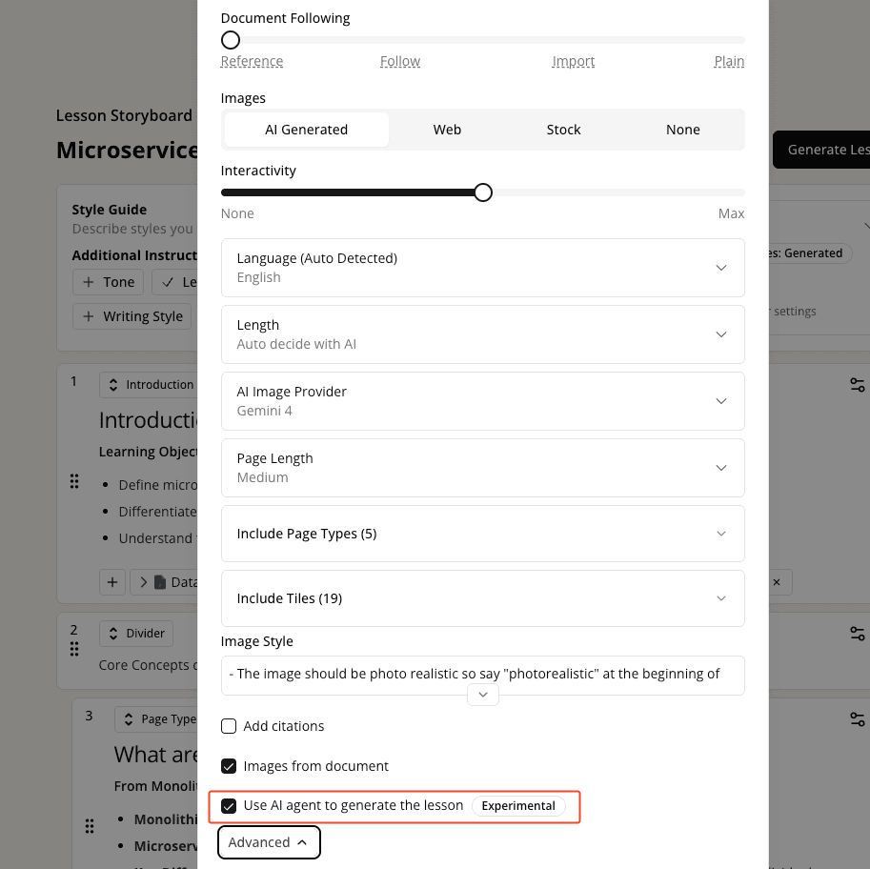Click the Image Style text field

[483, 676]
